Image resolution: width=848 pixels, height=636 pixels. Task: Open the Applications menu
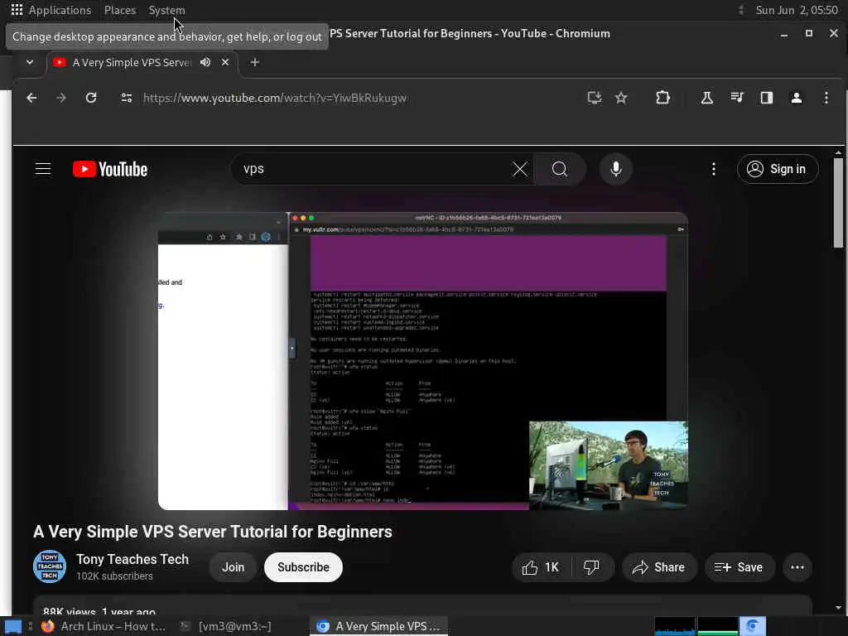[x=51, y=10]
